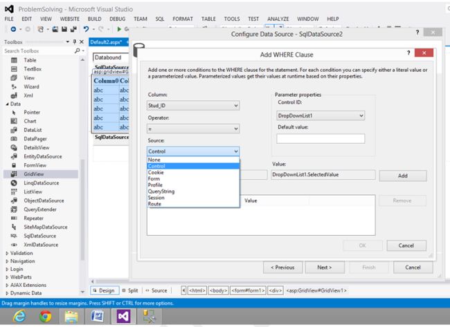The image size is (450, 327).
Task: Open File Explorer from the taskbar
Action: [x=71, y=317]
